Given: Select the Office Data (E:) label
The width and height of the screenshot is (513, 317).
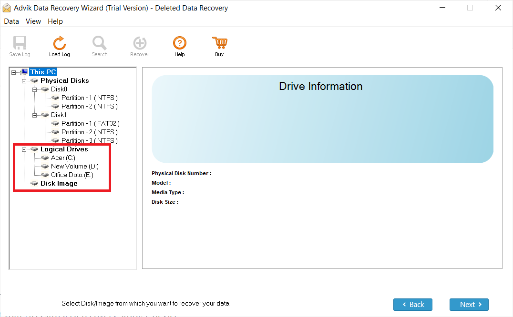Looking at the screenshot, I should (x=72, y=175).
